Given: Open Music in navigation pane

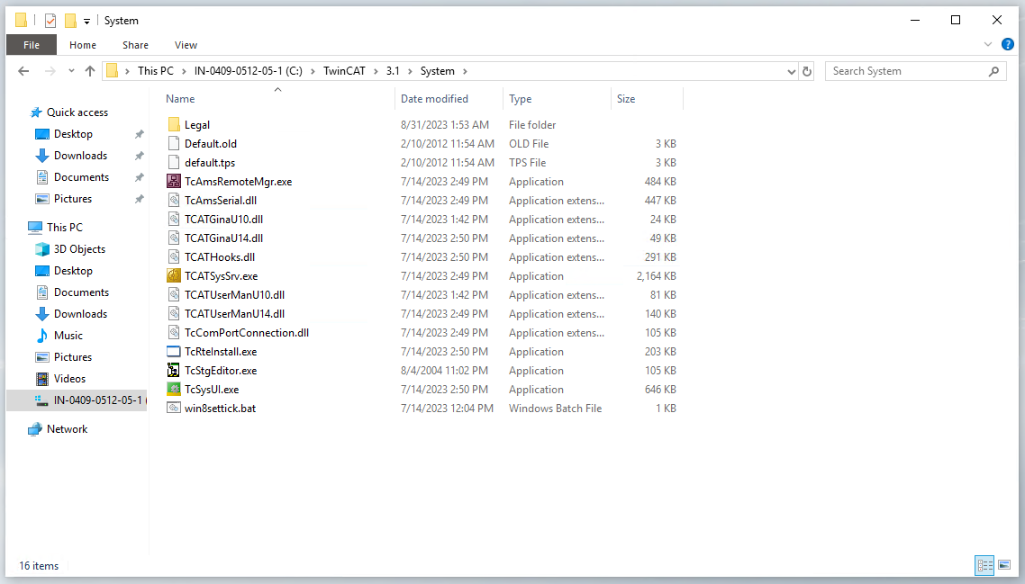Looking at the screenshot, I should tap(68, 336).
